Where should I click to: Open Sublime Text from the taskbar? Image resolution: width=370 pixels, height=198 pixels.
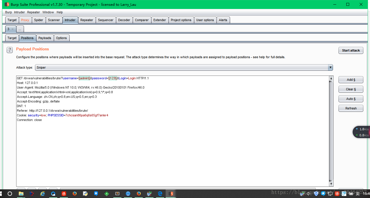tap(117, 194)
